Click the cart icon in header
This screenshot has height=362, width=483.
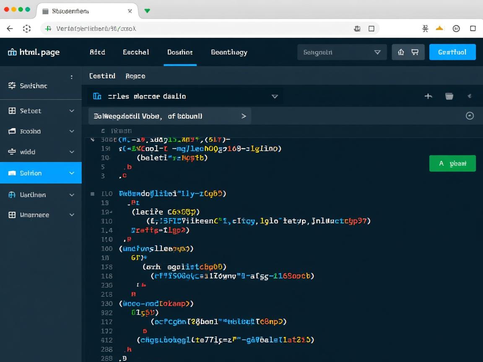click(x=415, y=52)
